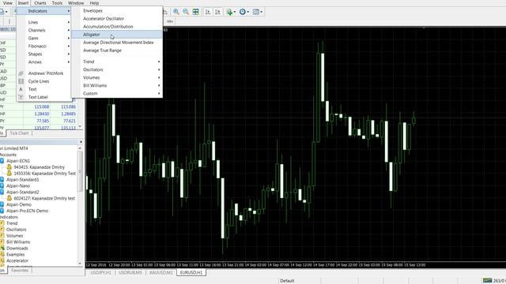The height and width of the screenshot is (284, 506).
Task: Select account 943415: Kapanadze Dmitry
Action: point(39,167)
